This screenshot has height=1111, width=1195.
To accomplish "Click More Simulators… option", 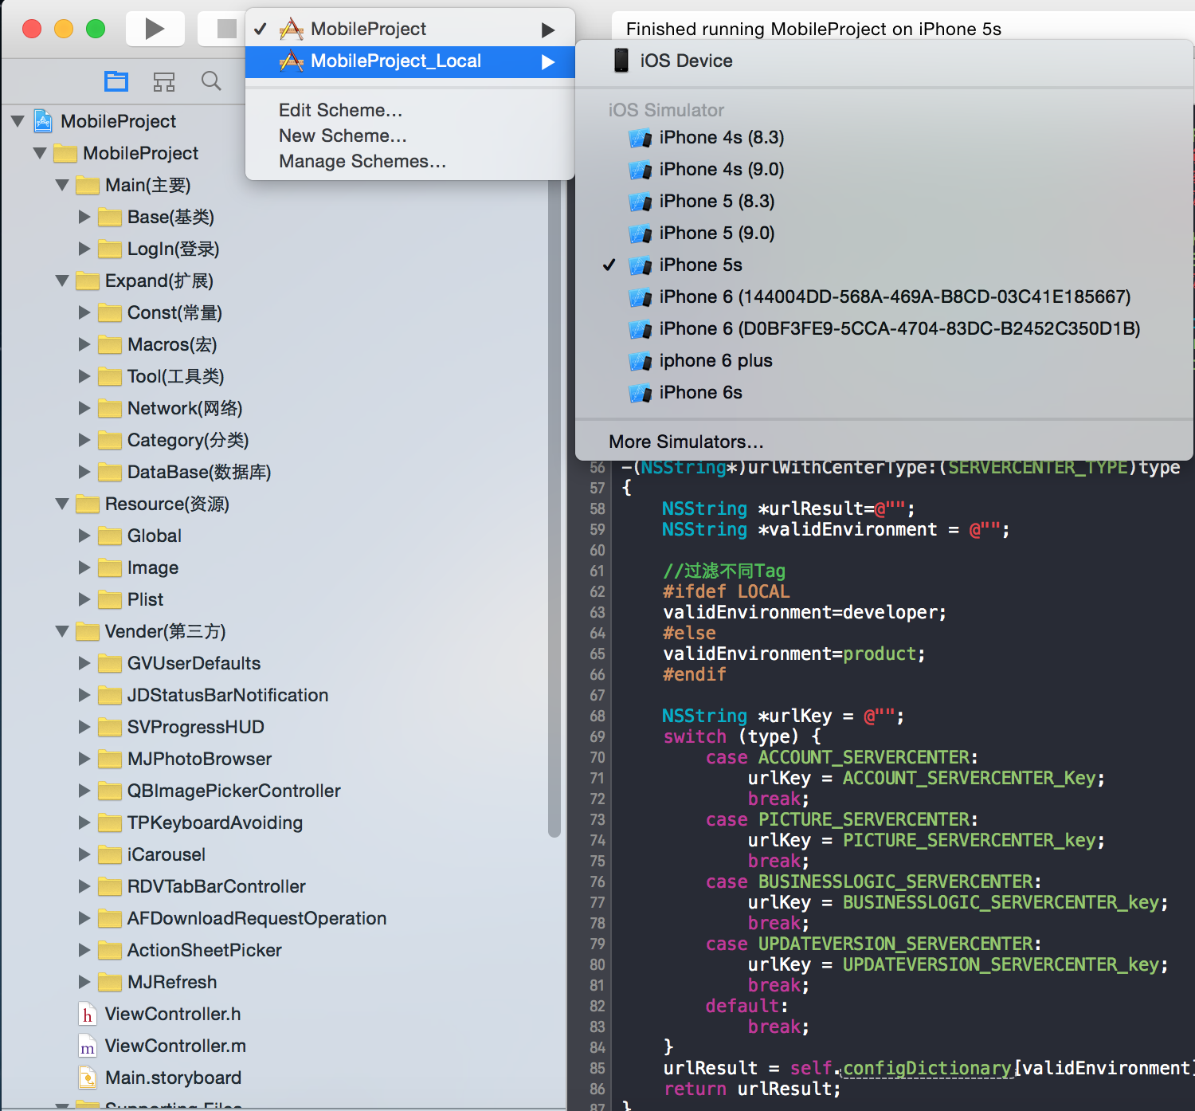I will click(x=686, y=442).
